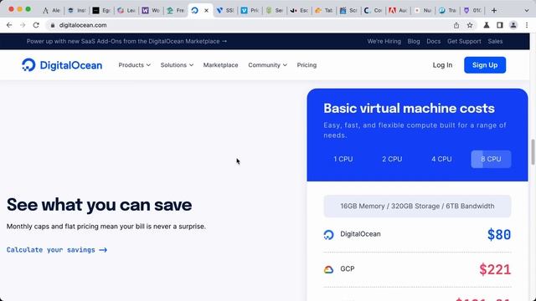
Task: Click the Sign Up button
Action: 485,65
